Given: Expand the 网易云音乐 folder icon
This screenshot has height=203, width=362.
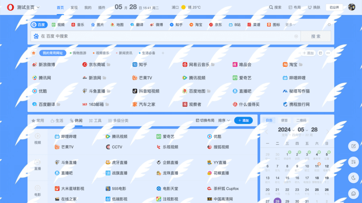Looking at the screenshot, I should pyautogui.click(x=213, y=65).
